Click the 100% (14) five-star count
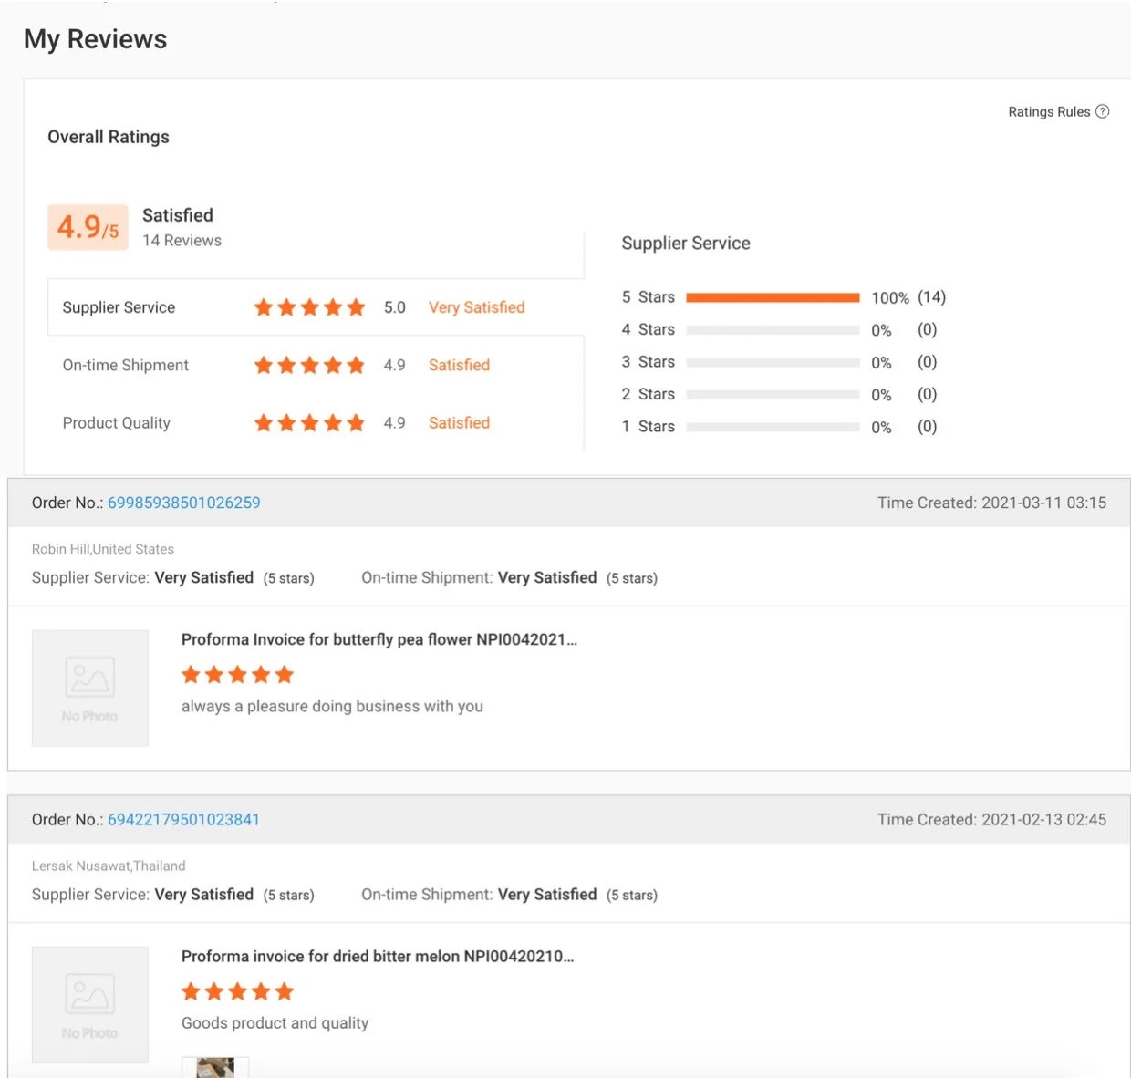1131x1078 pixels. click(x=908, y=297)
